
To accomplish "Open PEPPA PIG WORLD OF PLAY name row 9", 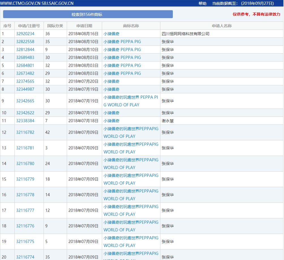I will tap(131, 101).
